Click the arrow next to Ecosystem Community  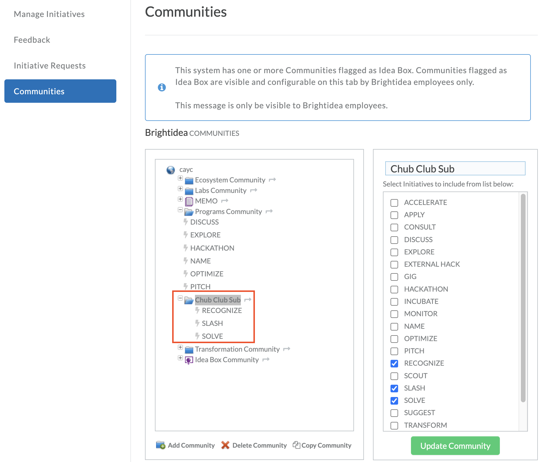pyautogui.click(x=272, y=179)
